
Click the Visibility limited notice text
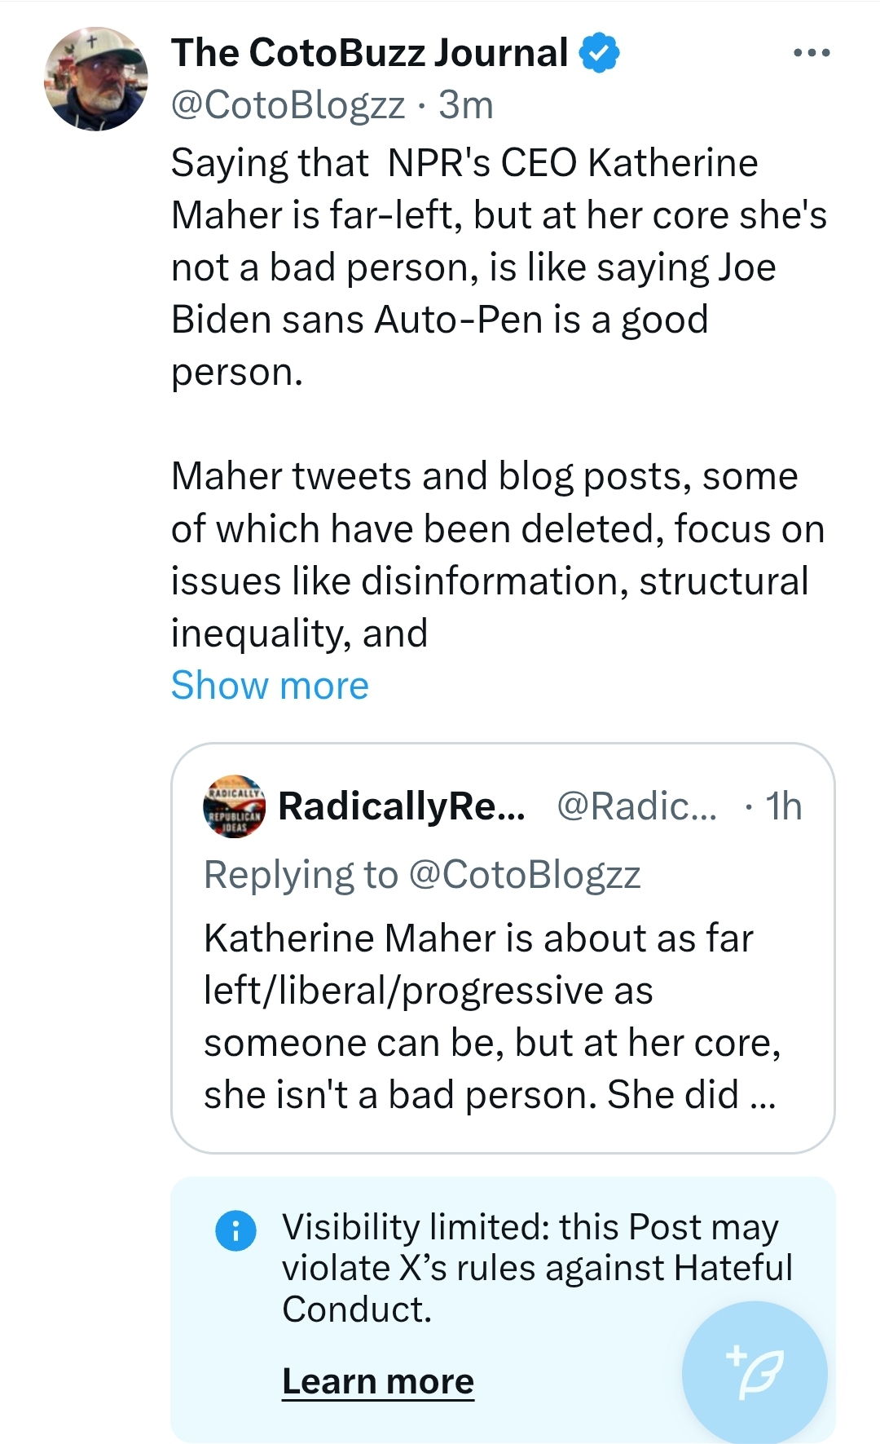click(x=537, y=1268)
